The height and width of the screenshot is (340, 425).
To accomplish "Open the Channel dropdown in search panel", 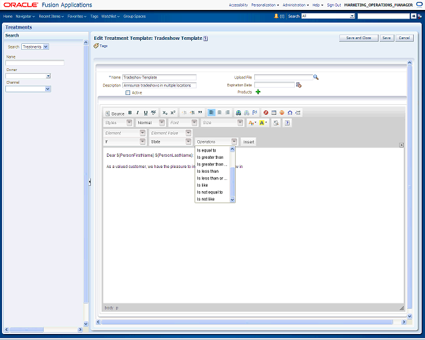I will coord(28,89).
